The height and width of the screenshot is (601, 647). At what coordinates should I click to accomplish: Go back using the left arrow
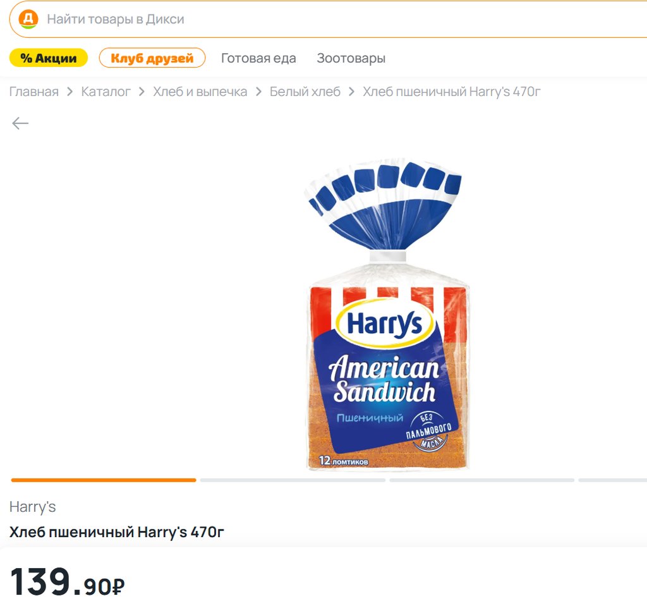click(x=20, y=123)
